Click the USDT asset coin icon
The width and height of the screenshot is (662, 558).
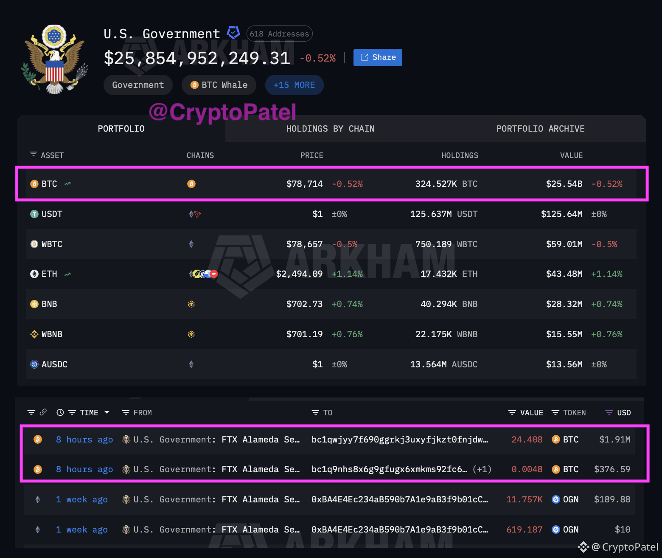[x=34, y=214]
